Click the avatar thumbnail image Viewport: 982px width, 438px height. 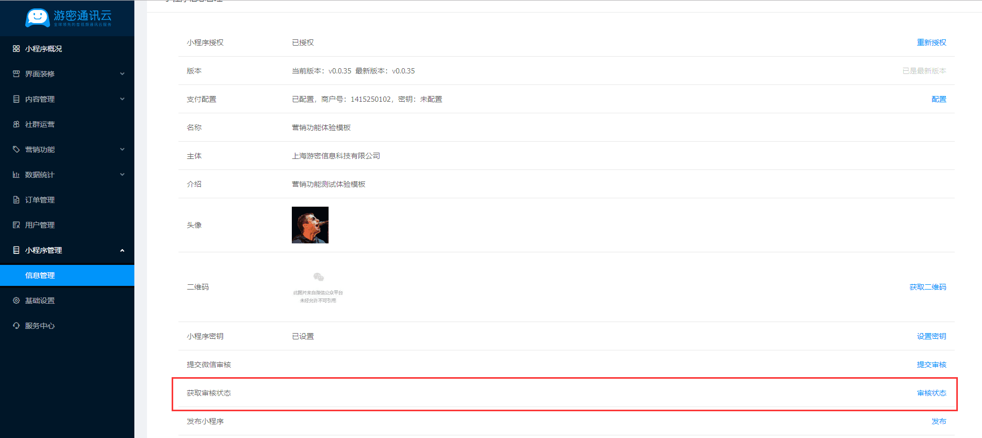310,225
